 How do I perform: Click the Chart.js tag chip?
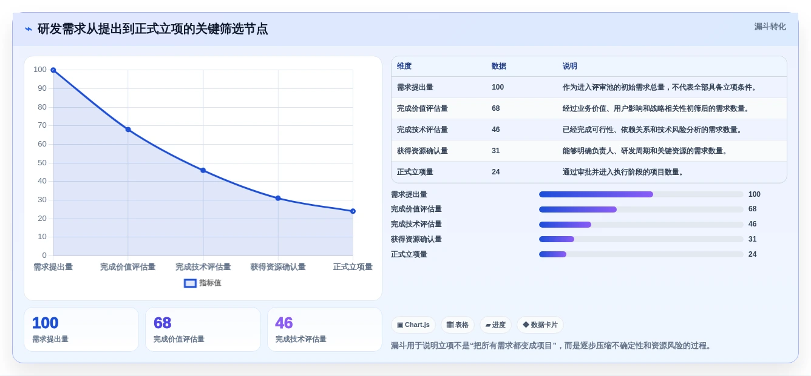tap(413, 325)
